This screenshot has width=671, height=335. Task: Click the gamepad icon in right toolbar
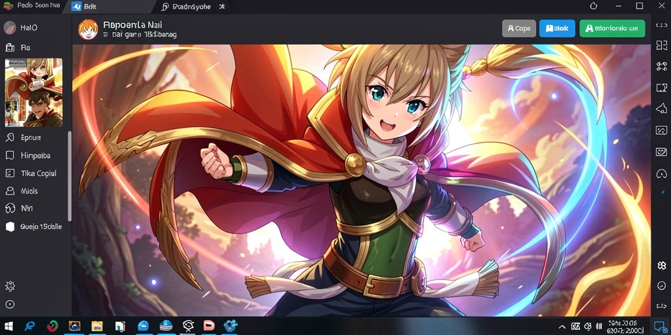pyautogui.click(x=662, y=173)
